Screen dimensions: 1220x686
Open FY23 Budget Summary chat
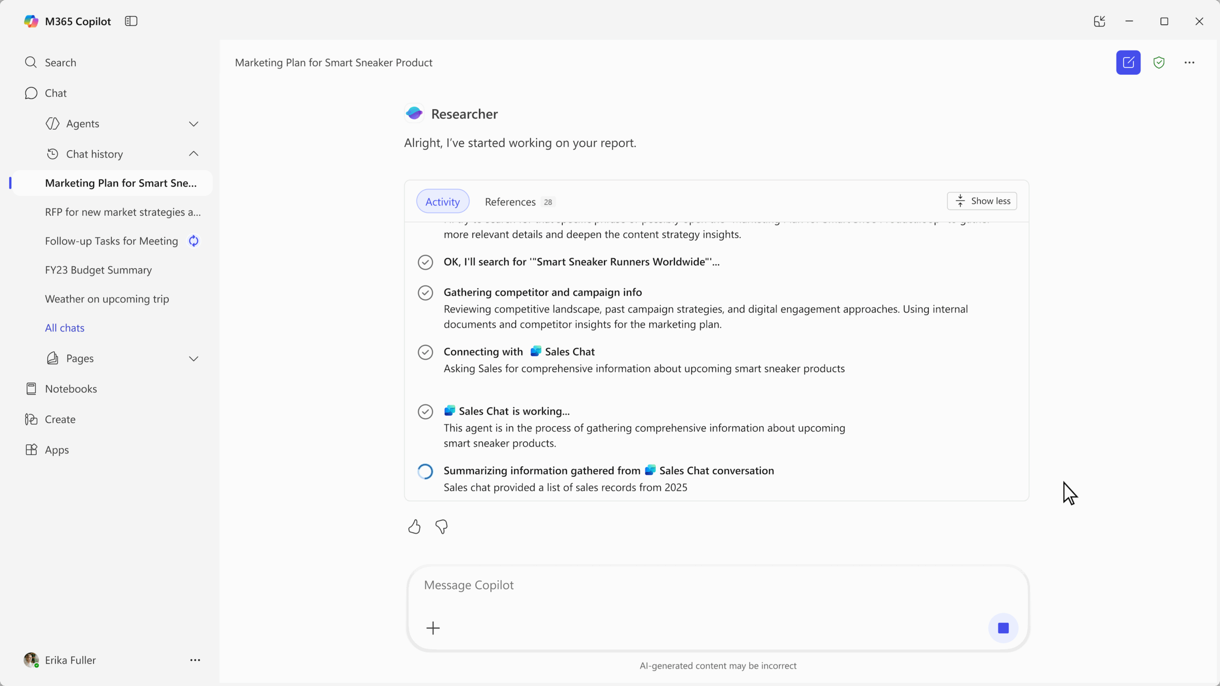pos(98,270)
